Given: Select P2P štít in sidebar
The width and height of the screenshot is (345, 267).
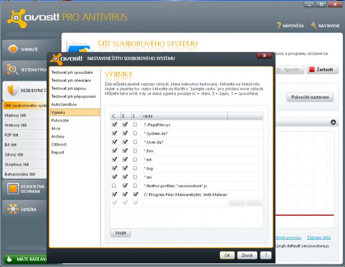Looking at the screenshot, I should [25, 135].
